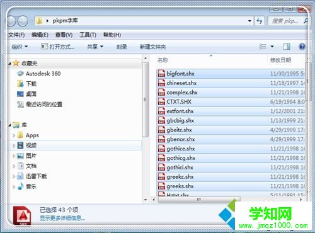This screenshot has width=315, height=233.
Task: Click the 显示更多详细信息 link
Action: pyautogui.click(x=62, y=219)
